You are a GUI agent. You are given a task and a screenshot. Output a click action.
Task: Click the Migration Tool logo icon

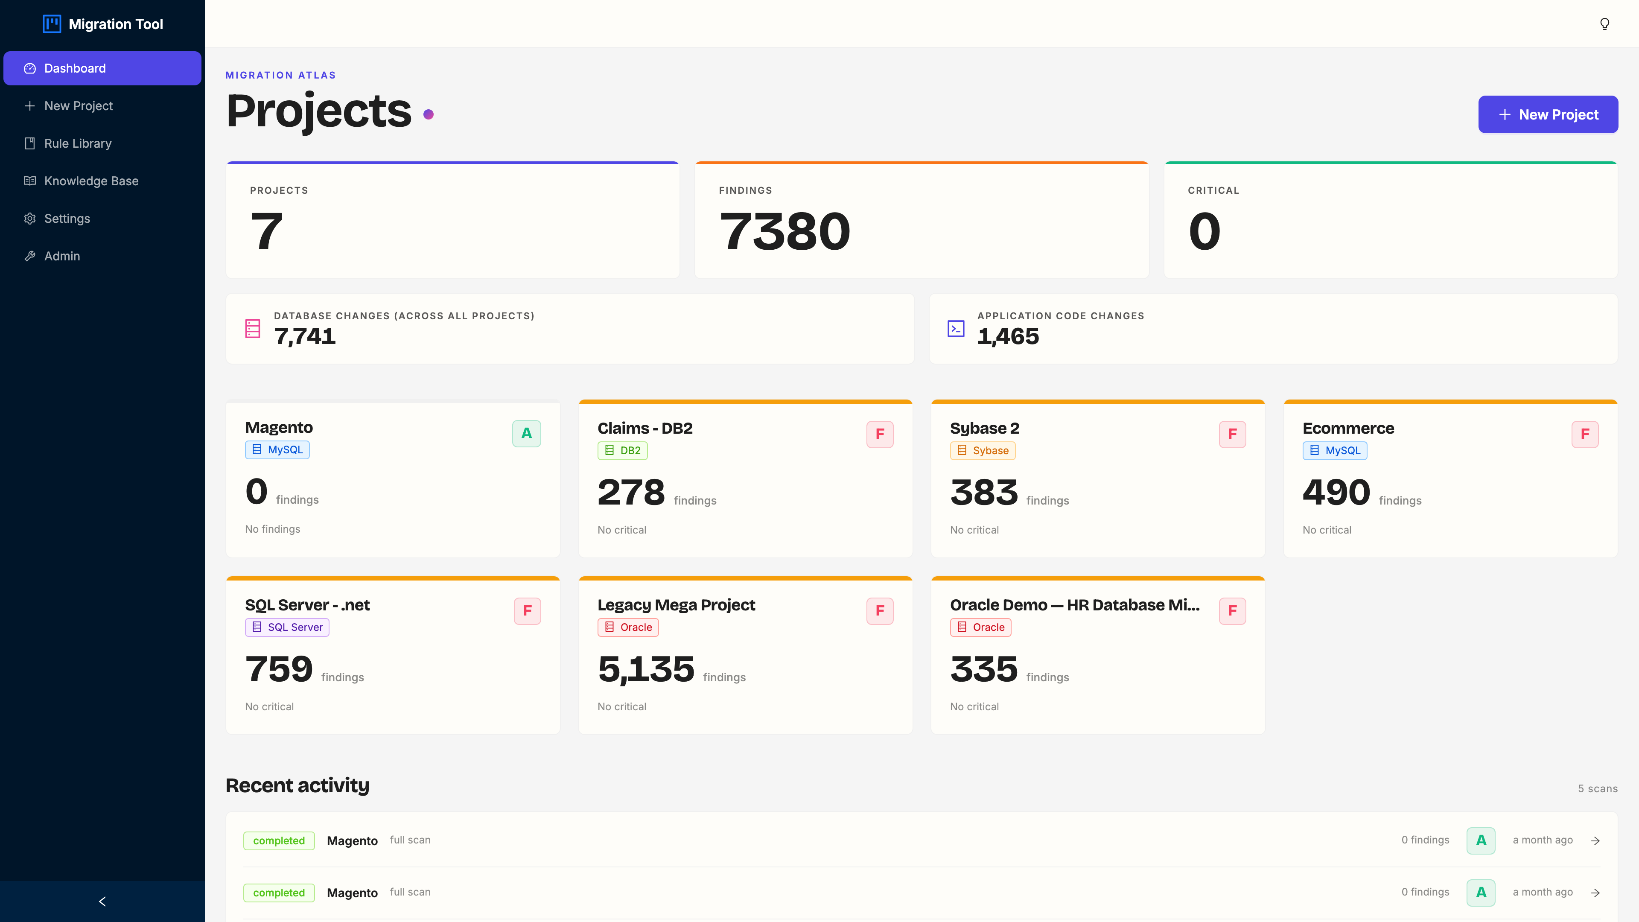click(52, 23)
